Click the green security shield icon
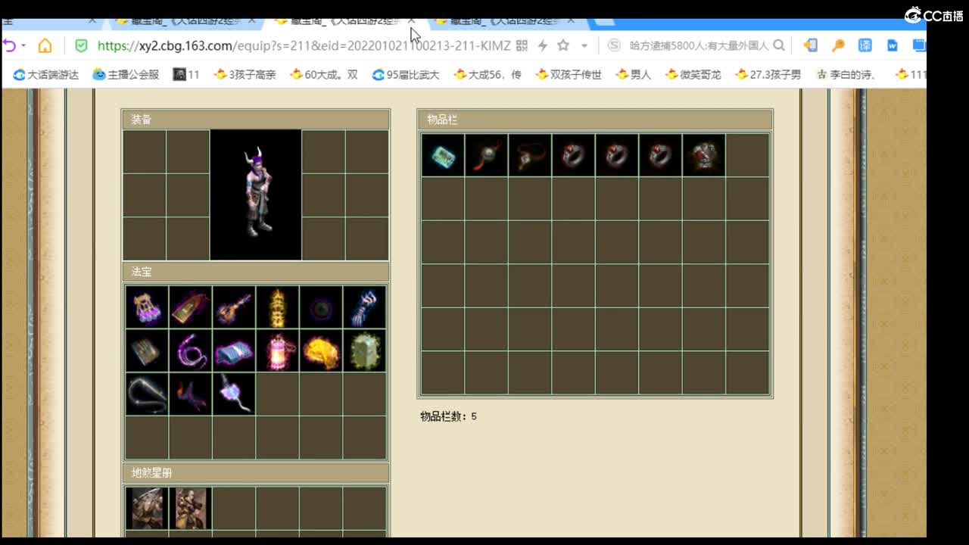969x545 pixels. pyautogui.click(x=81, y=45)
